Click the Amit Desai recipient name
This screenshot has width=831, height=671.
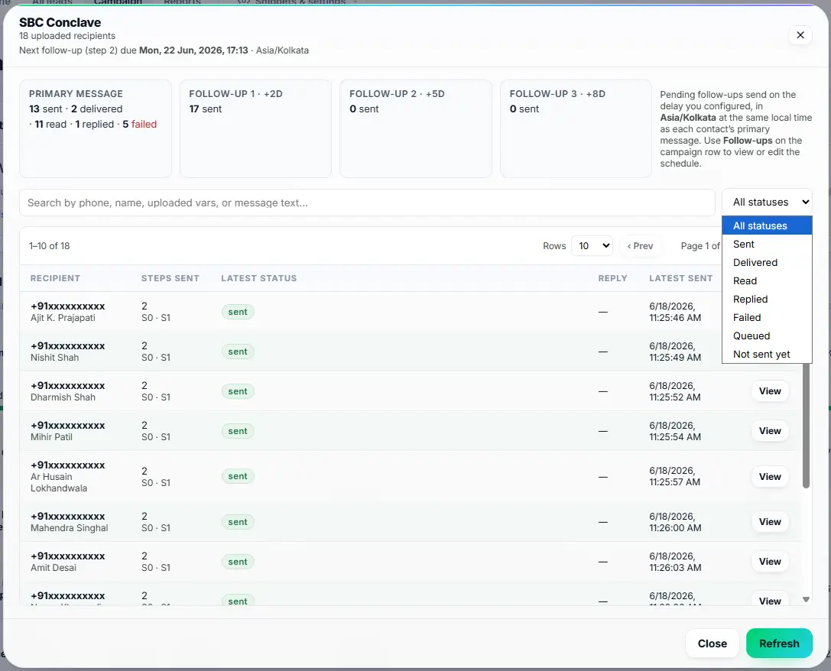[x=53, y=568]
